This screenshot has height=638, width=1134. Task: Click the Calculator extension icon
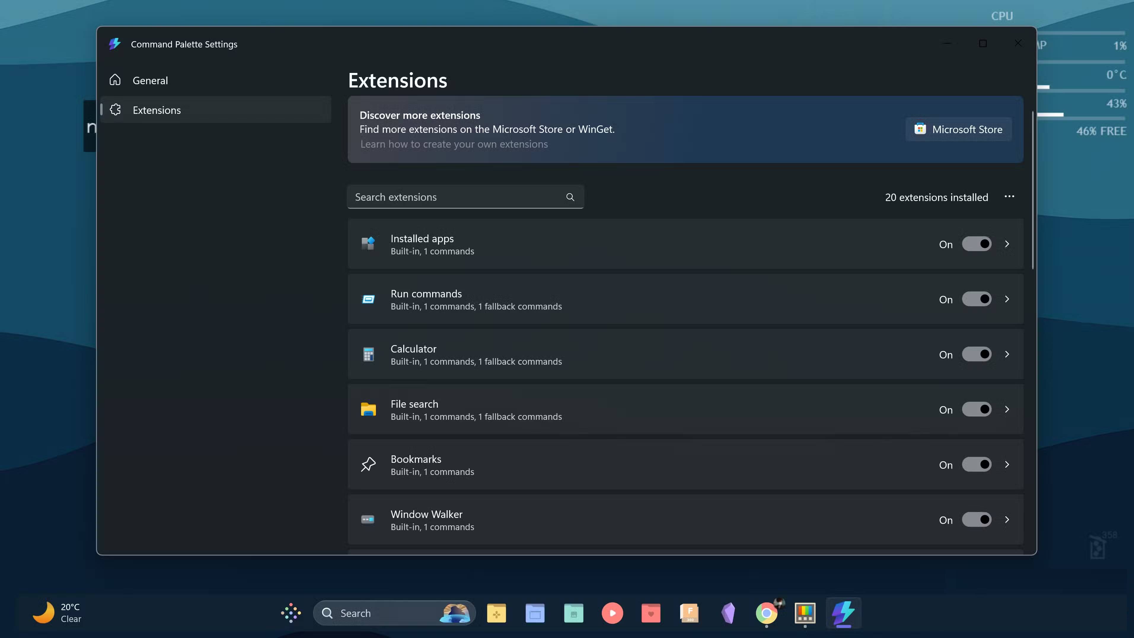point(368,354)
